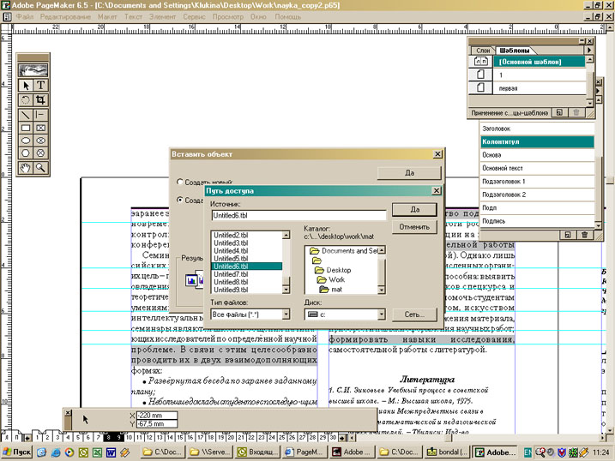Viewport: 615px width, 461px height.
Task: Select the Zoom magnifier tool
Action: (41, 168)
